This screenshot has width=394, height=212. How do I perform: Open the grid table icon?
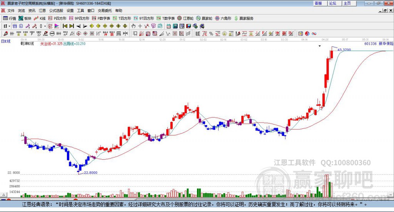coord(301,33)
